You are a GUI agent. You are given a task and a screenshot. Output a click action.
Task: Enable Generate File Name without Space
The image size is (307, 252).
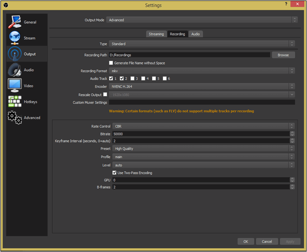tap(111, 63)
